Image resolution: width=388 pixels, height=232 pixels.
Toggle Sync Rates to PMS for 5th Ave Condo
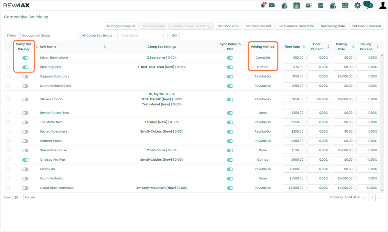230,99
